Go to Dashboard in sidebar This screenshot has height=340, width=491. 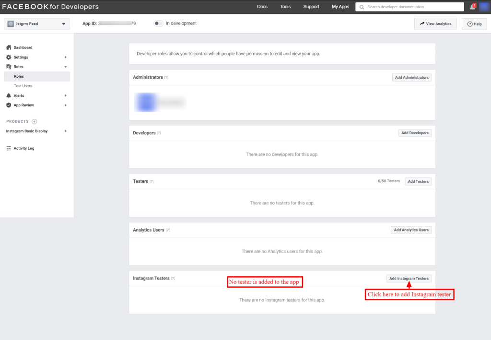(x=23, y=47)
